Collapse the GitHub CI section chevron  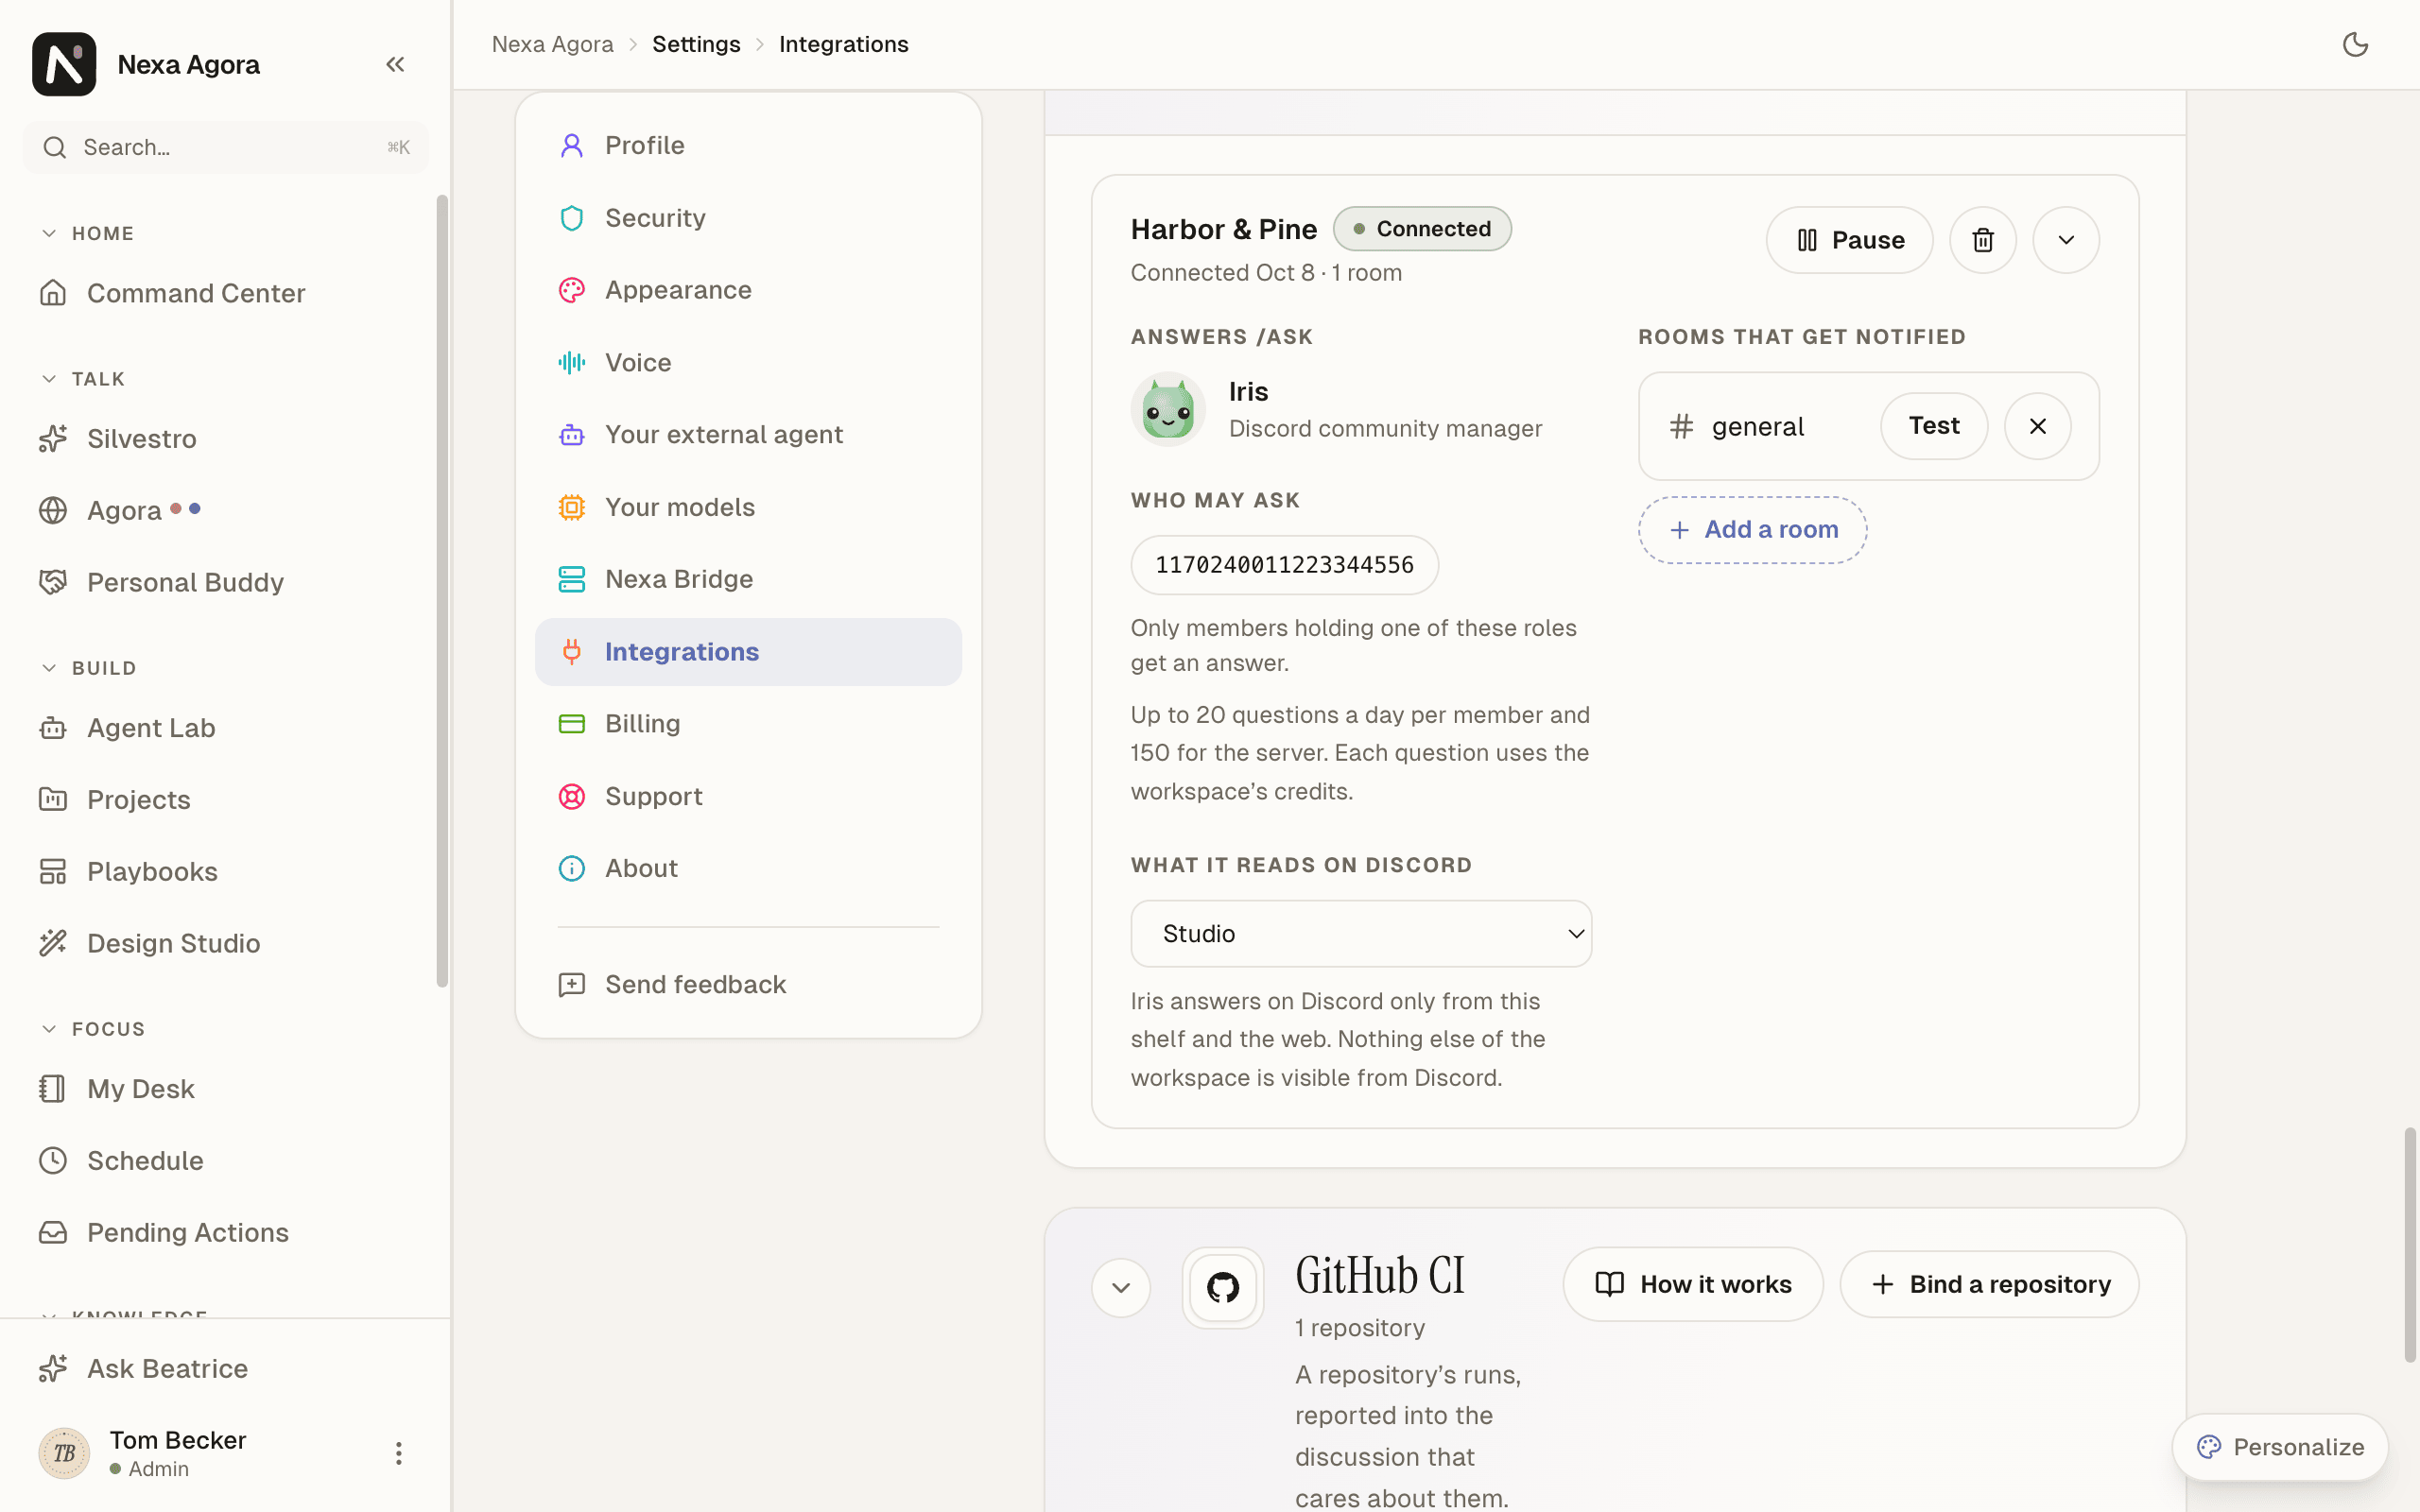tap(1121, 1288)
